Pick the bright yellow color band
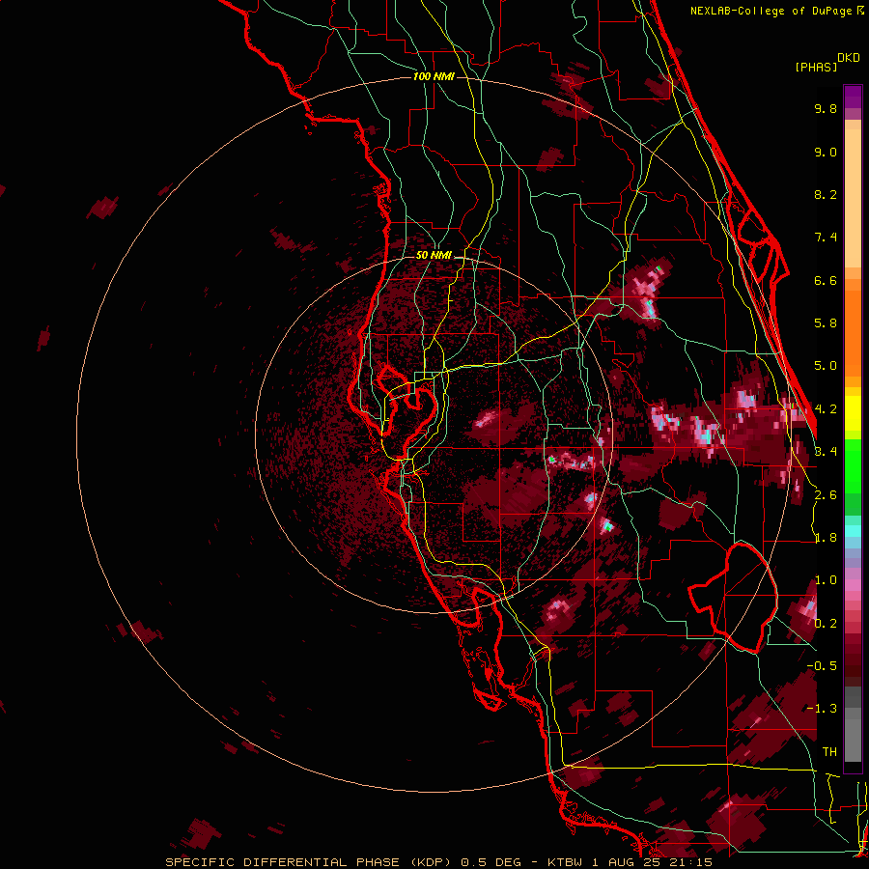869x869 pixels. pos(853,413)
